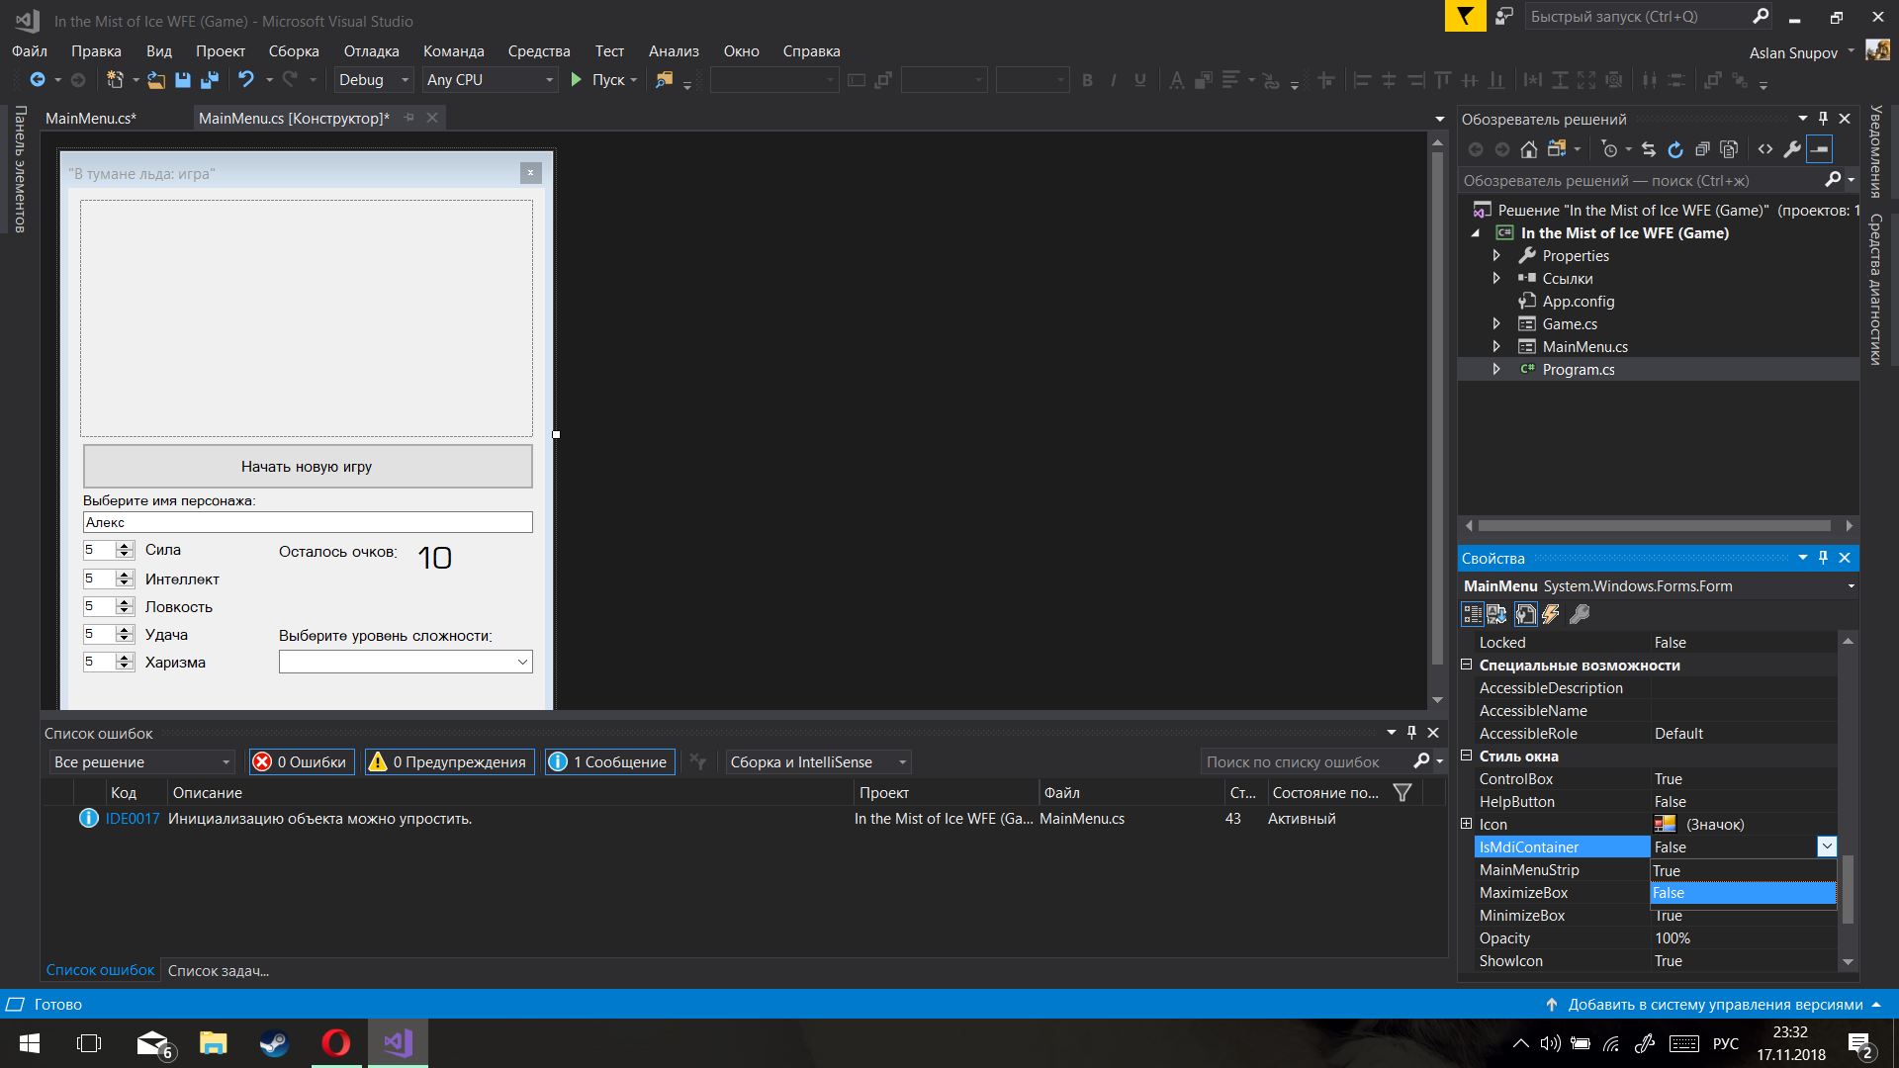Viewport: 1899px width, 1068px height.
Task: Save all files from the toolbar
Action: point(210,80)
